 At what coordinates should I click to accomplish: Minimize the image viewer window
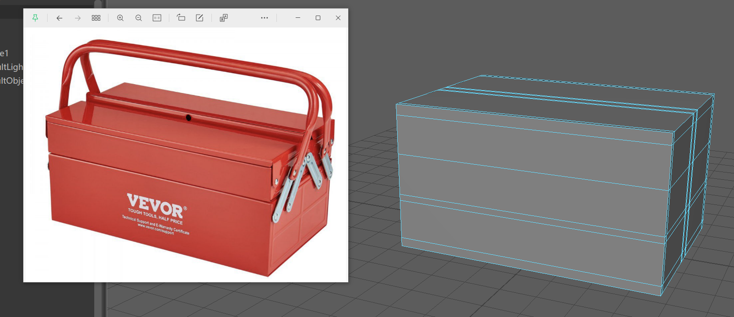click(298, 18)
